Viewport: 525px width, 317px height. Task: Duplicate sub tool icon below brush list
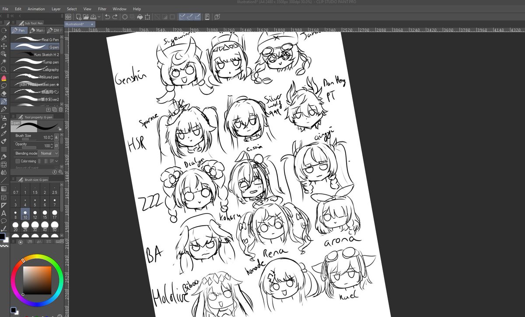pyautogui.click(x=54, y=109)
